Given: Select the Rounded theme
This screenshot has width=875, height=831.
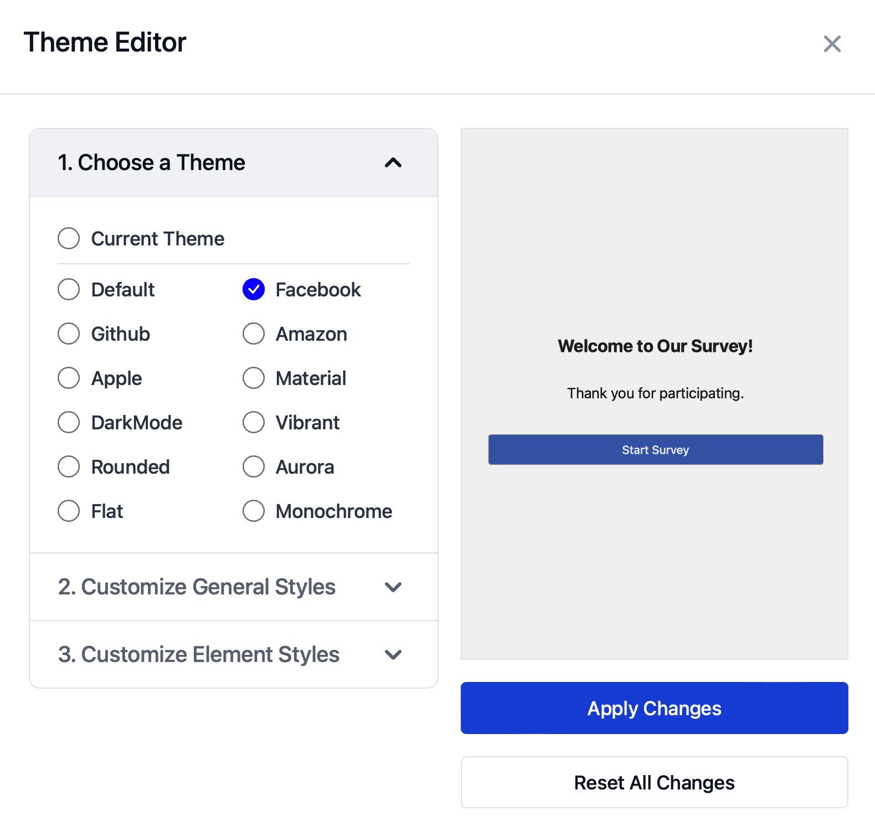Looking at the screenshot, I should click(68, 466).
